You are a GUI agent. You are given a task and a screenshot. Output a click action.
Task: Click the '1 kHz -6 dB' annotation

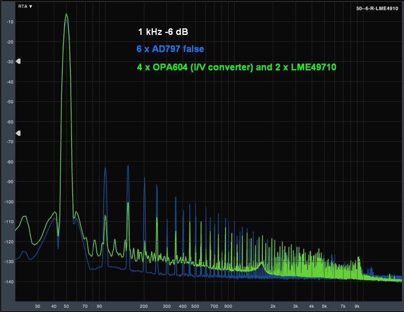163,32
